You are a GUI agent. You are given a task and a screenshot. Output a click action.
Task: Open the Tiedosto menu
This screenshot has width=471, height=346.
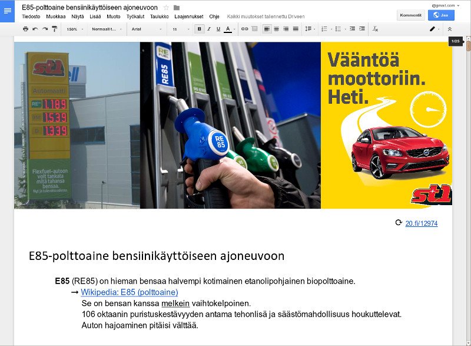pyautogui.click(x=31, y=17)
